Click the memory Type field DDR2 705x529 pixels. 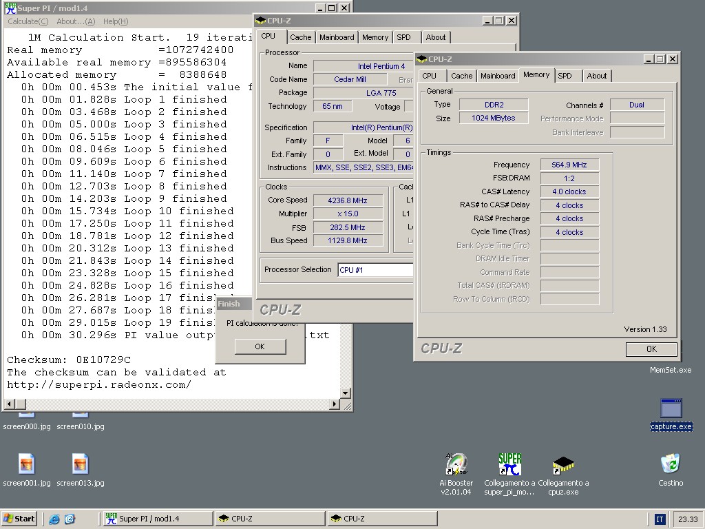(x=494, y=105)
